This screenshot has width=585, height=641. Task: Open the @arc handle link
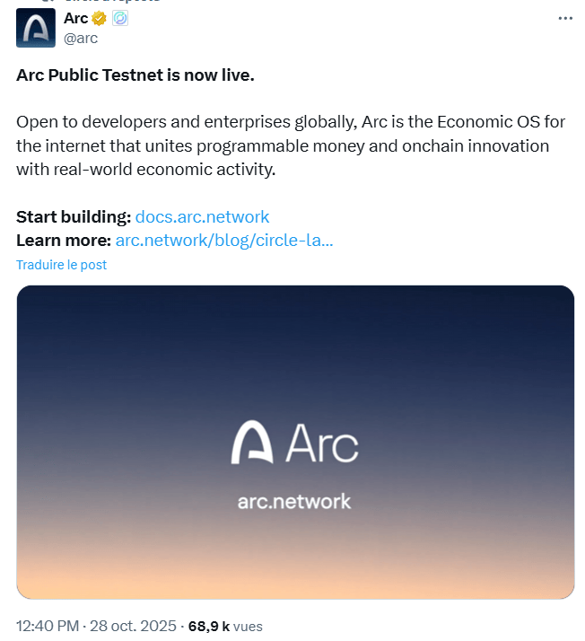click(80, 38)
